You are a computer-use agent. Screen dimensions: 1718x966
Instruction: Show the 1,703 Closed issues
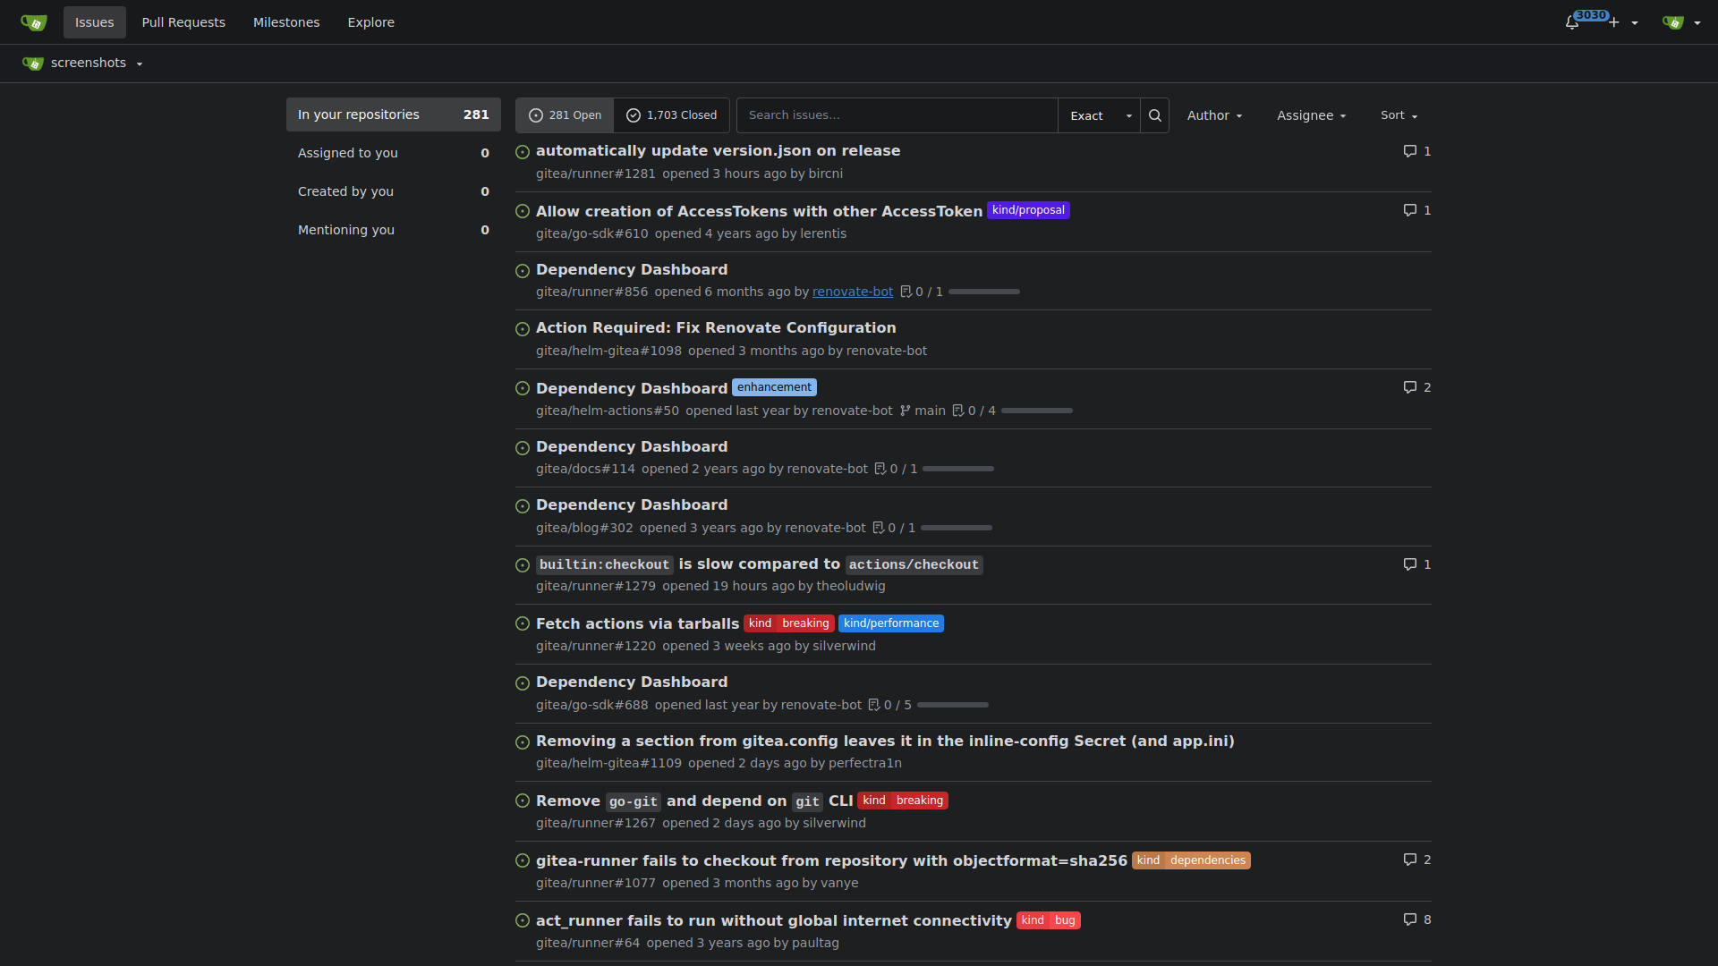pos(671,115)
